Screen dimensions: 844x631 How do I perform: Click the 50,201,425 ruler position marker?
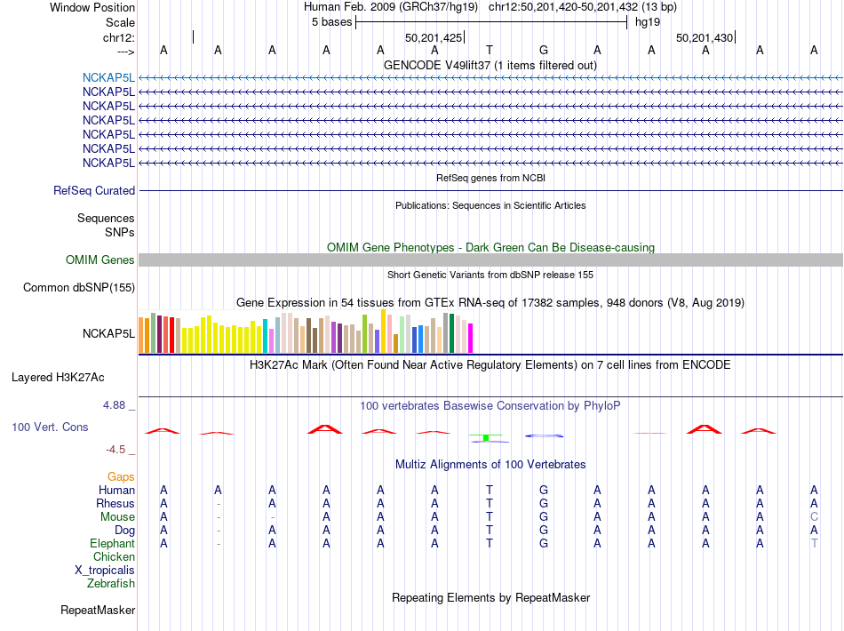(x=435, y=37)
